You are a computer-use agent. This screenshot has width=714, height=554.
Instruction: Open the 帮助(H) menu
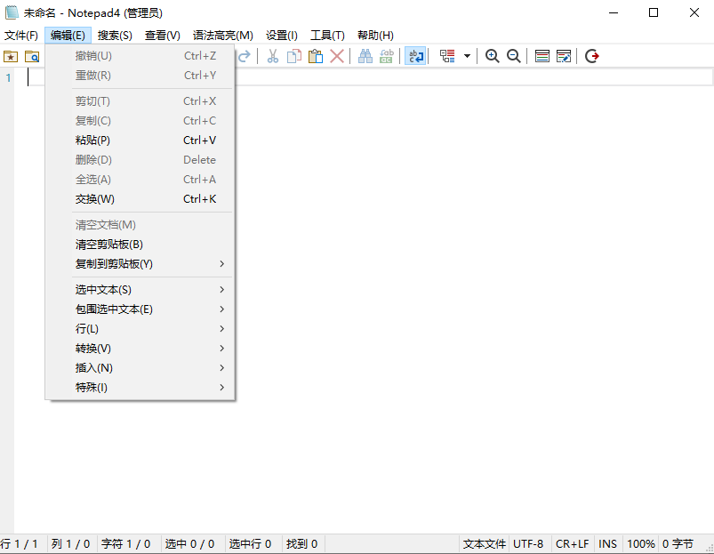tap(375, 36)
